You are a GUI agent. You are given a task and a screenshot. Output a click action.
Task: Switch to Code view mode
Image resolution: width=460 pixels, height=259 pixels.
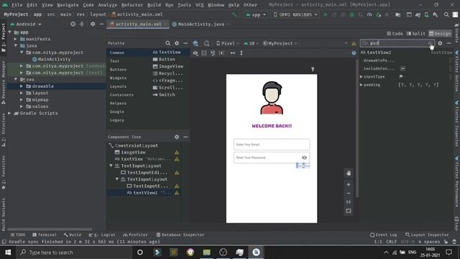point(395,34)
